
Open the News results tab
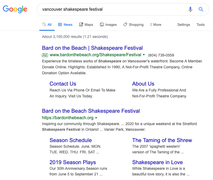(65, 24)
